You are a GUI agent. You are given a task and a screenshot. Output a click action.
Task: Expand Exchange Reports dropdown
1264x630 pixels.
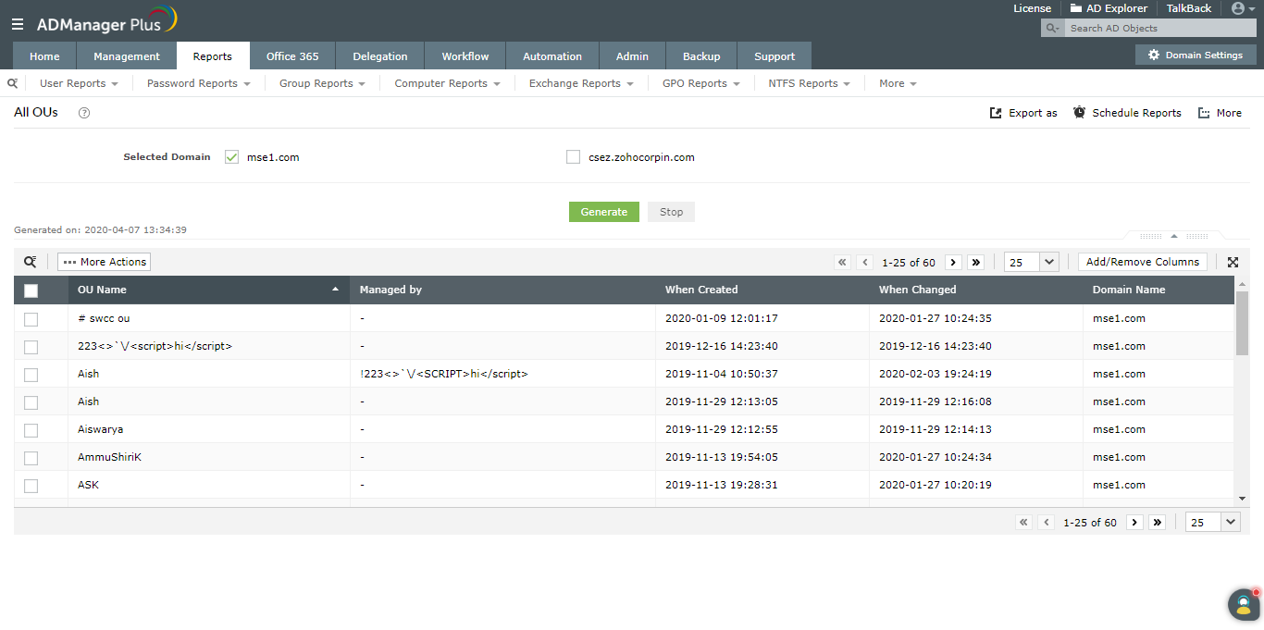581,83
